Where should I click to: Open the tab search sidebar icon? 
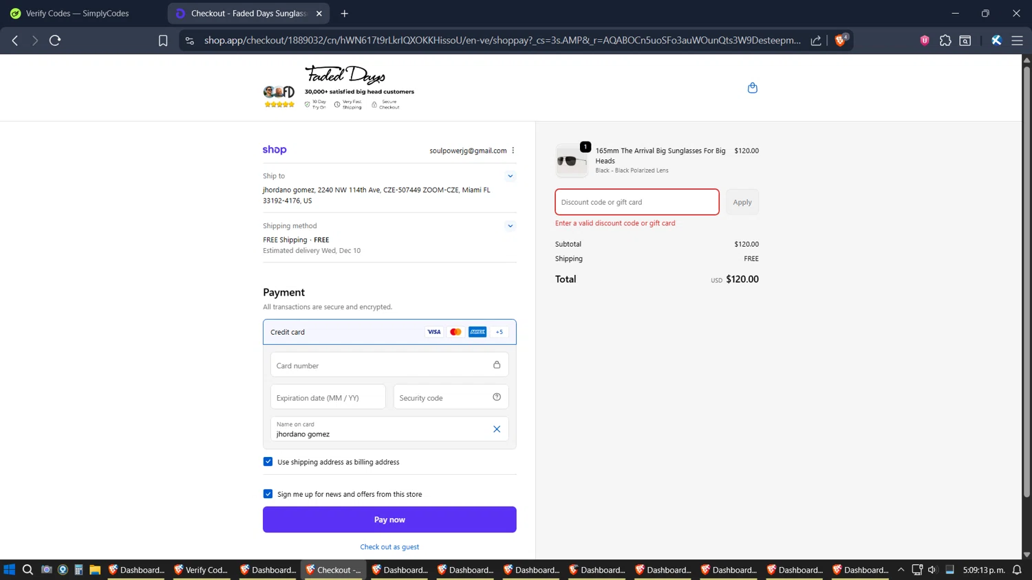pyautogui.click(x=965, y=41)
